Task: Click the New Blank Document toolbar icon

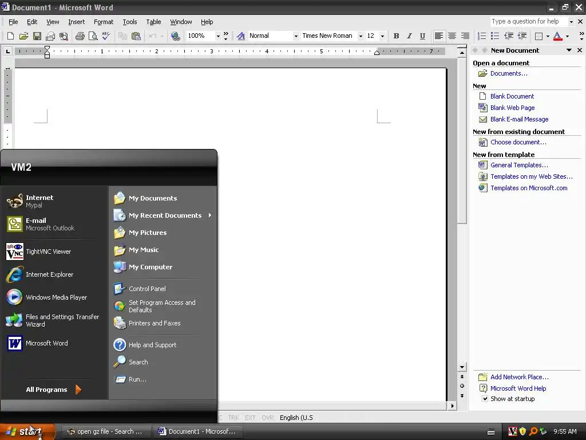Action: (x=10, y=36)
